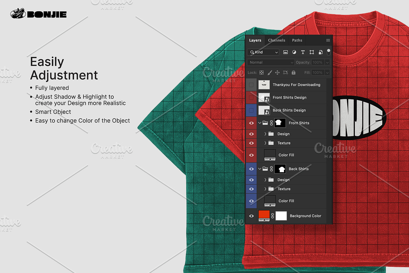
Task: Show the Front Shirts Design layer
Action: (x=252, y=98)
